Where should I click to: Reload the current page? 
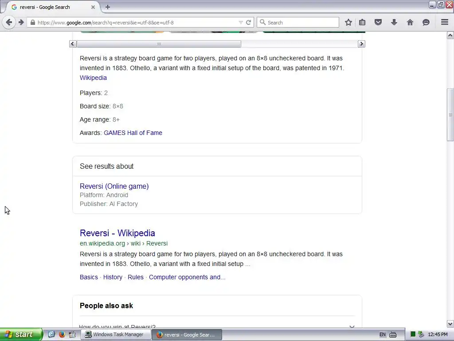(248, 22)
